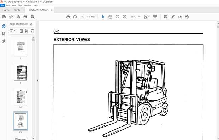Click the (4 of 462) page count text
The width and height of the screenshot is (219, 140).
(x=90, y=17)
